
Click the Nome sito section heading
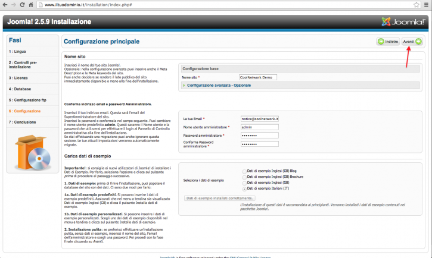click(75, 56)
